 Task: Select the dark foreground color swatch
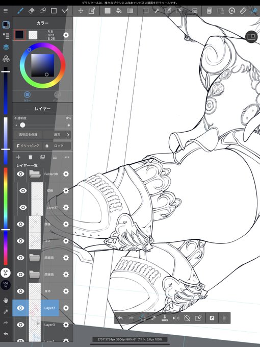point(19,35)
